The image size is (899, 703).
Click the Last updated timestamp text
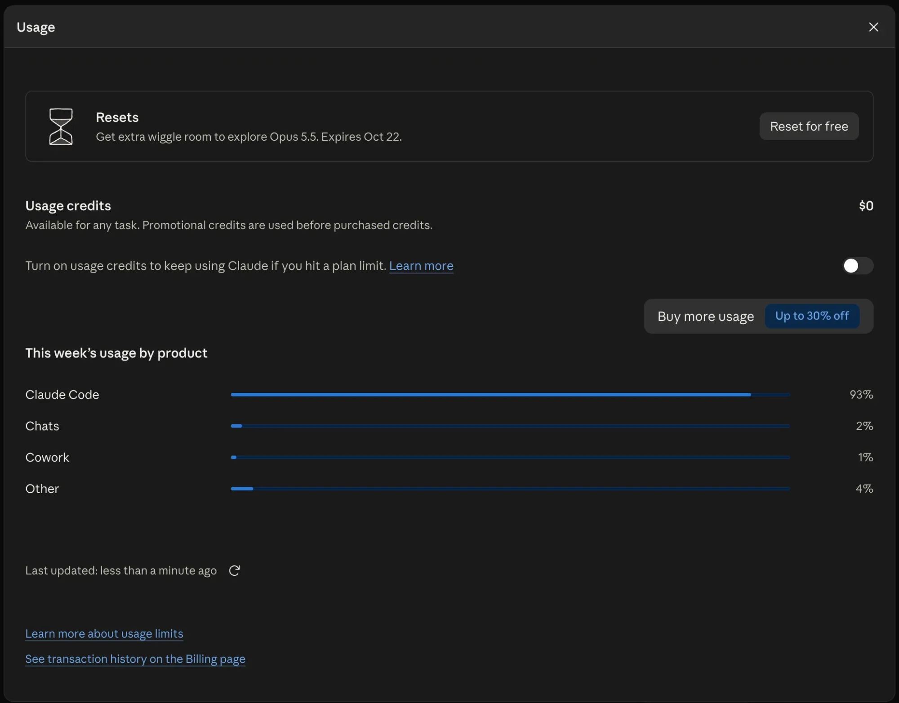click(121, 570)
